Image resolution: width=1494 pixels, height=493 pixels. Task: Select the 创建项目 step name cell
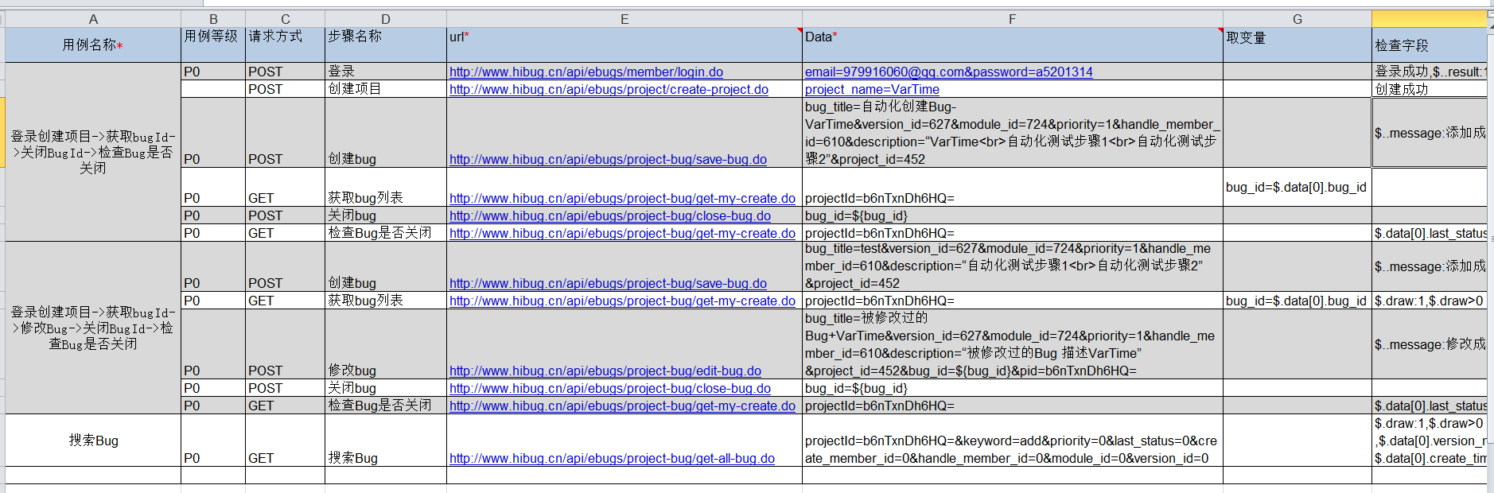(385, 89)
